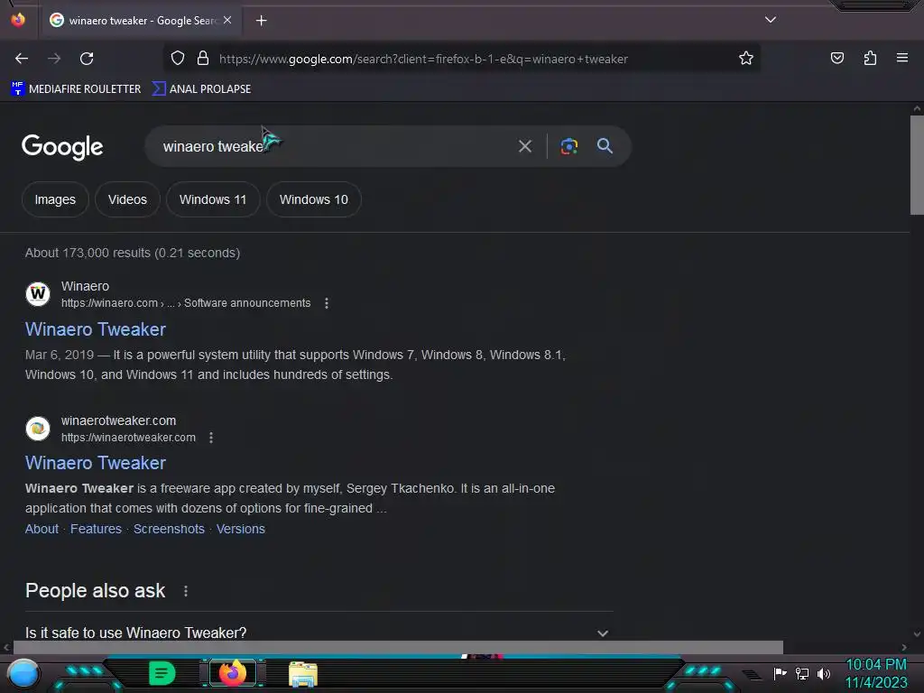Open options for the winaerotweaker.com result
924x693 pixels.
pos(211,438)
